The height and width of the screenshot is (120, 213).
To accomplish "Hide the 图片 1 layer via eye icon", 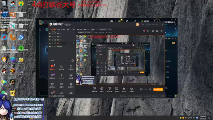I will pos(50,37).
